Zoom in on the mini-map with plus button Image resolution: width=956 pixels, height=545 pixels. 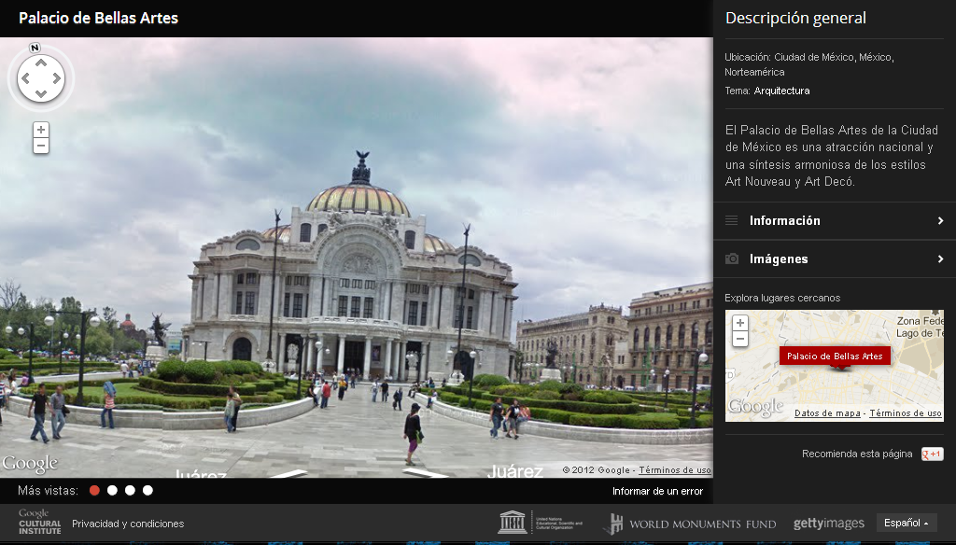[741, 322]
